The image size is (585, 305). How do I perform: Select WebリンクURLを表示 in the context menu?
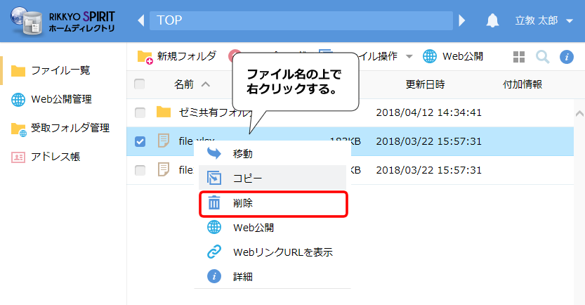pos(272,252)
